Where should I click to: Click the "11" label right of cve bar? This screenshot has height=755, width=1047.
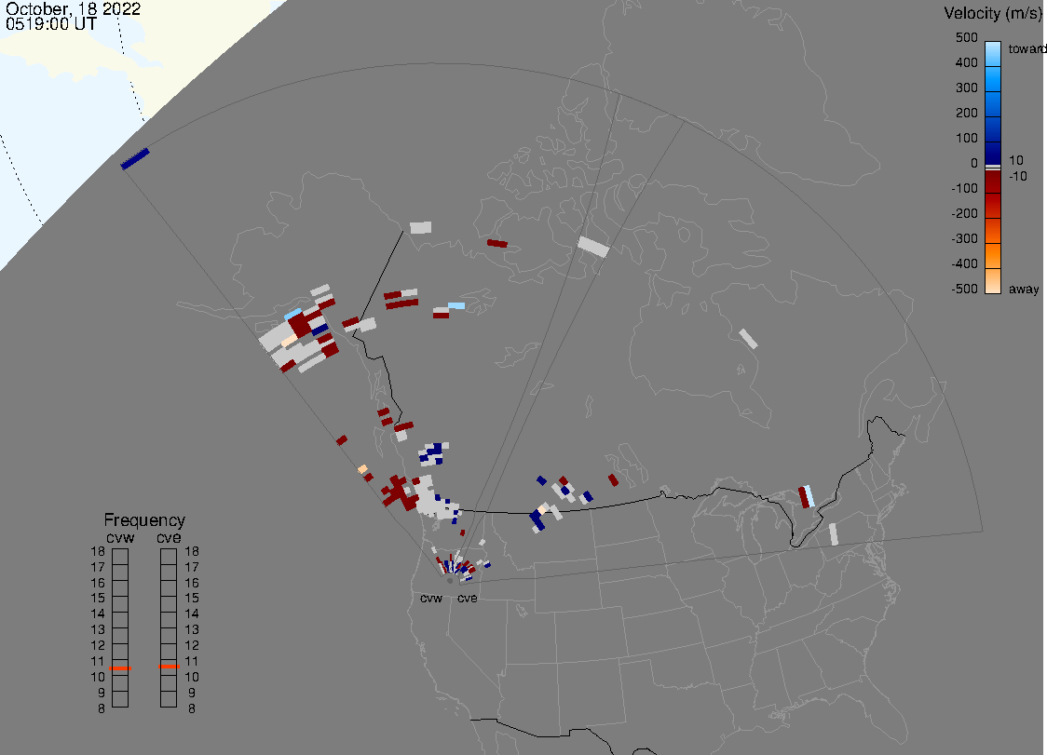coord(192,661)
